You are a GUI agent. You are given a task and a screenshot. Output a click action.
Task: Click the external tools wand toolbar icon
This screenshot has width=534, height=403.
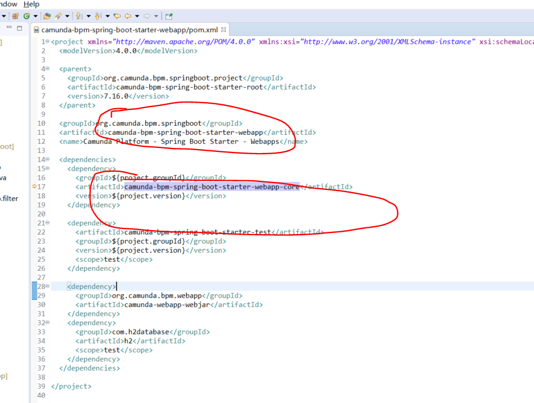pos(58,15)
